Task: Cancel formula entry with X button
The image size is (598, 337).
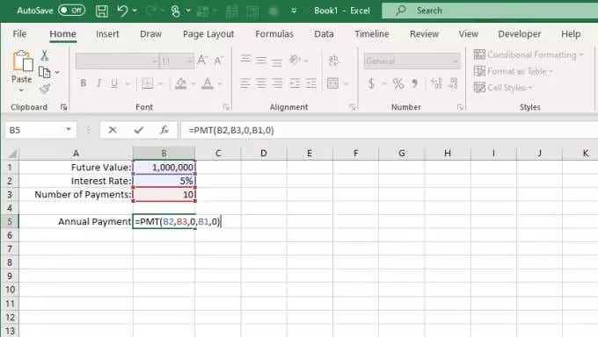Action: (113, 130)
